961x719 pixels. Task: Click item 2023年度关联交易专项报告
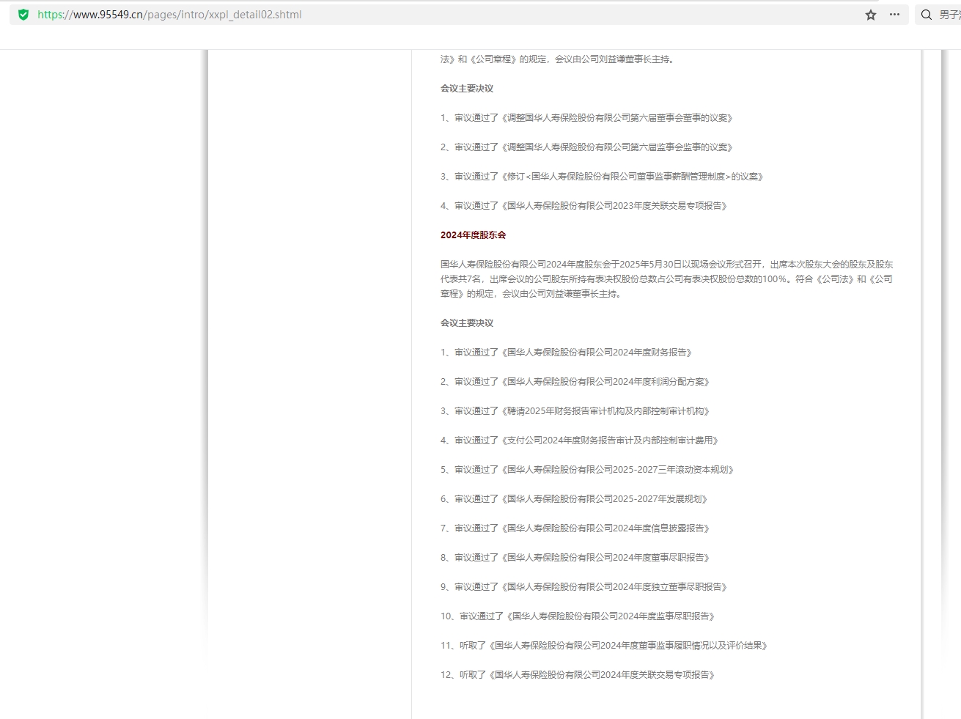583,206
